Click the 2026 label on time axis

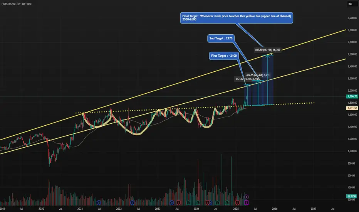point(275,209)
